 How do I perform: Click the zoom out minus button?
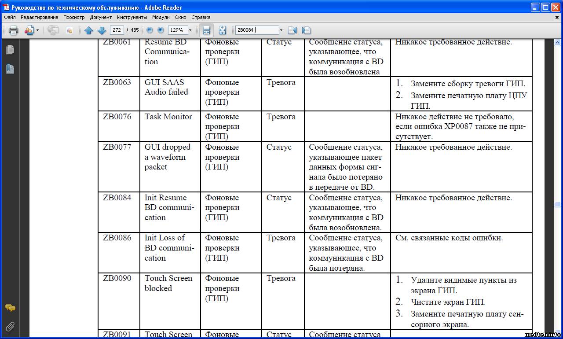tap(150, 30)
